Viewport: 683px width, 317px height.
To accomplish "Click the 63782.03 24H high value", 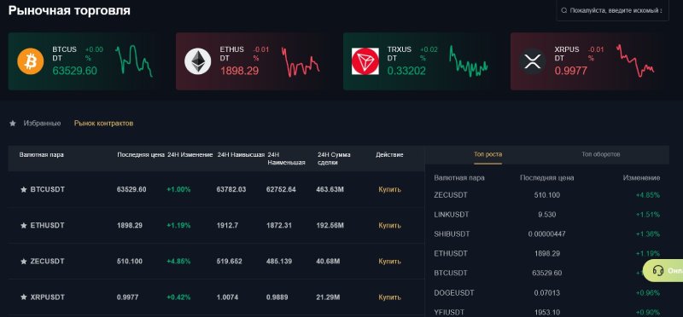I will (231, 189).
